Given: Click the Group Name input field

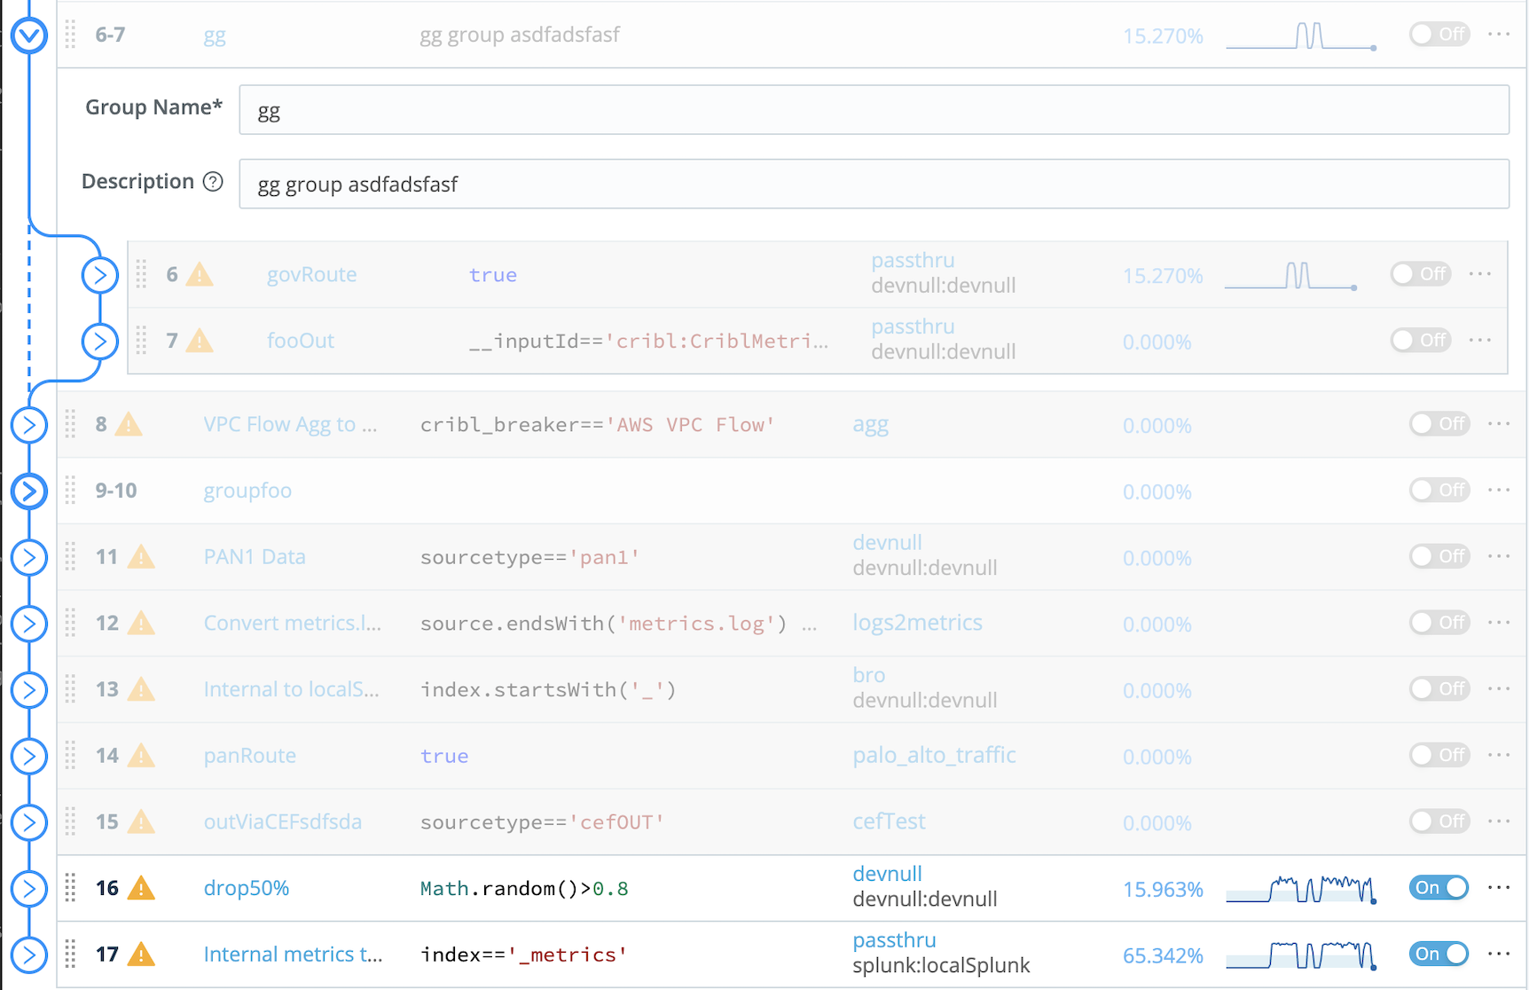Looking at the screenshot, I should [x=874, y=110].
